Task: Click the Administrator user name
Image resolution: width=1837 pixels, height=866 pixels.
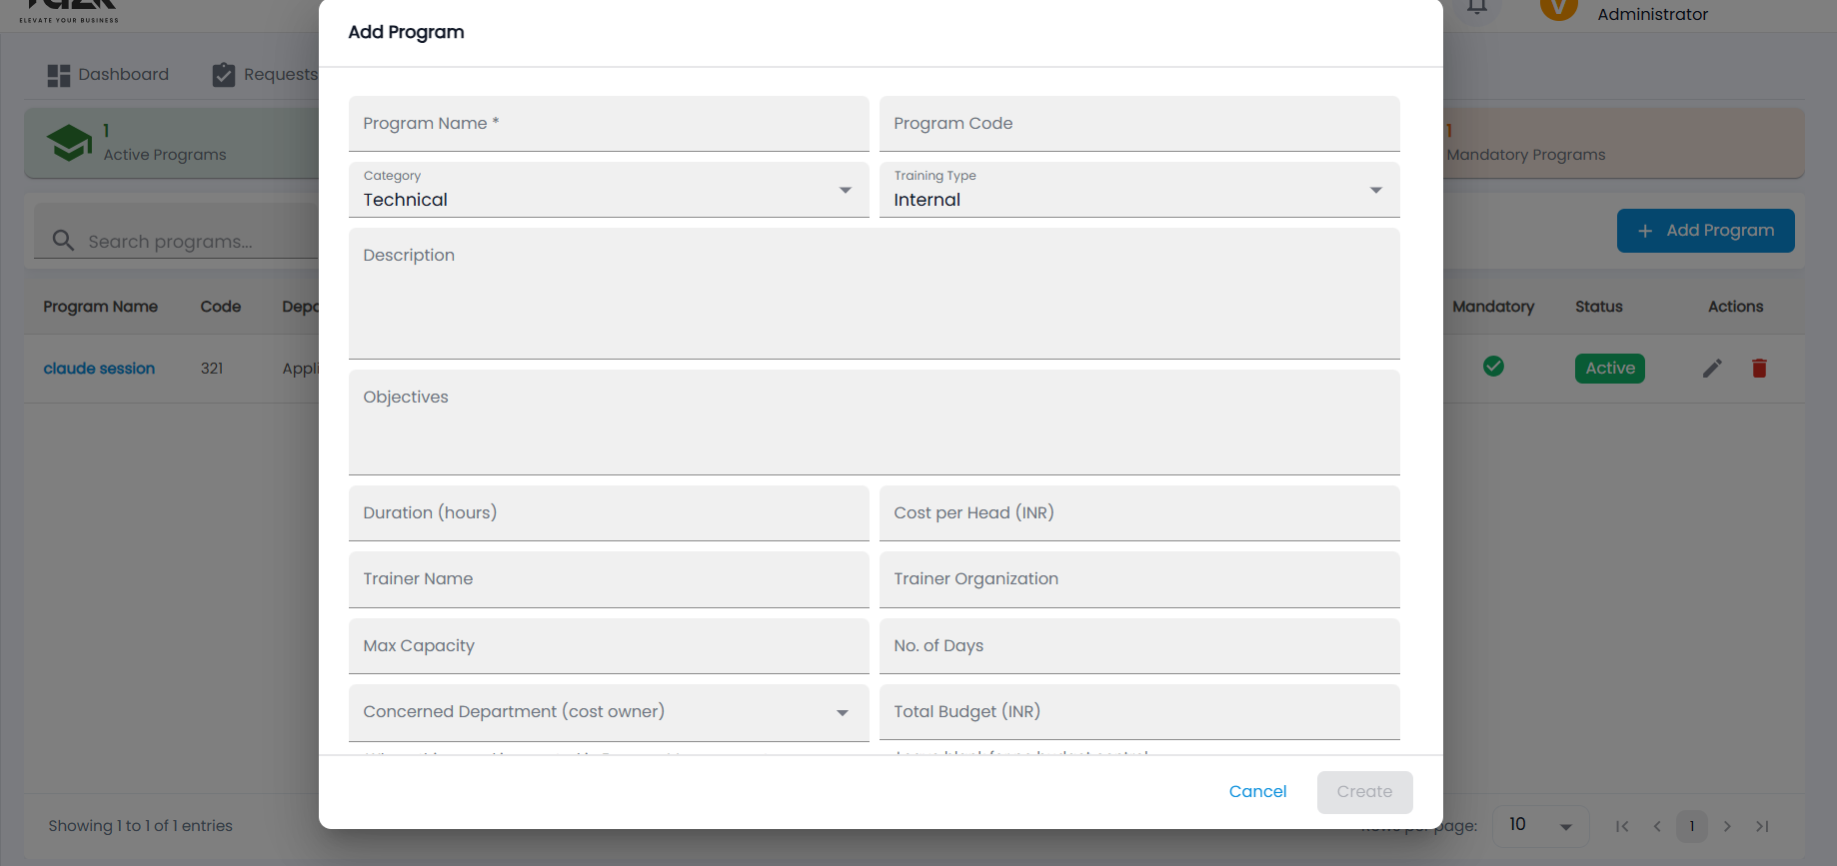Action: (x=1652, y=14)
